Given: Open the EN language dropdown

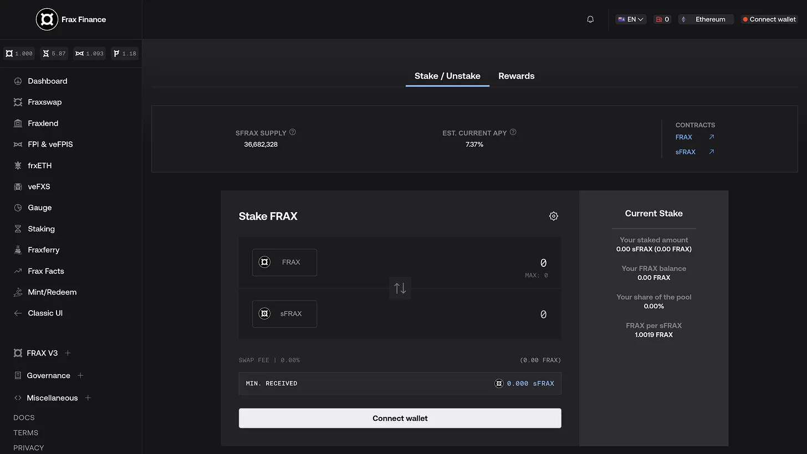Looking at the screenshot, I should point(631,19).
